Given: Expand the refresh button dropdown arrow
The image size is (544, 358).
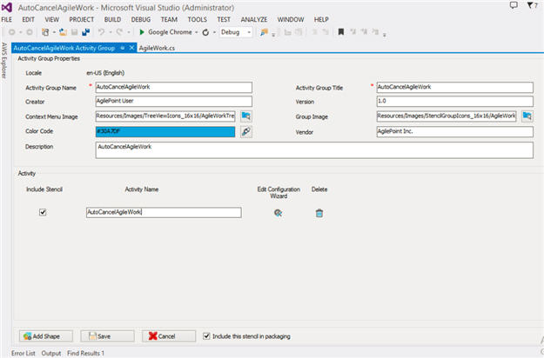Looking at the screenshot, I should click(214, 32).
